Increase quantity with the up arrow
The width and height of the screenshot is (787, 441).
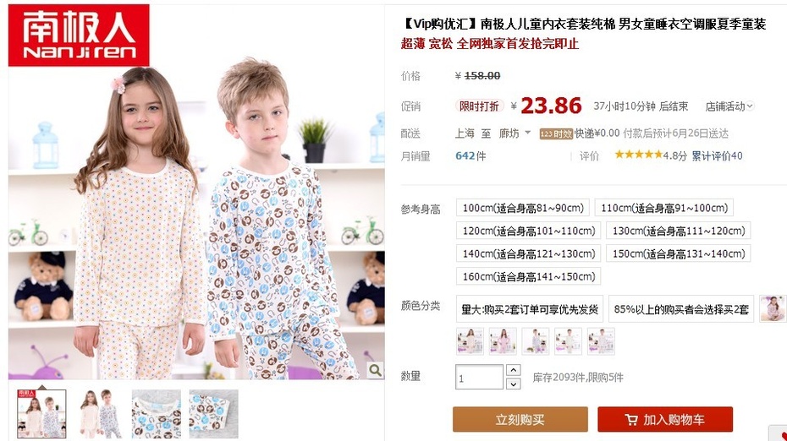click(513, 370)
